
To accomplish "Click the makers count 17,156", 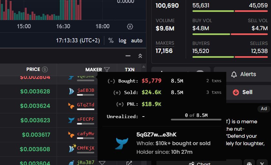I will tap(164, 51).
